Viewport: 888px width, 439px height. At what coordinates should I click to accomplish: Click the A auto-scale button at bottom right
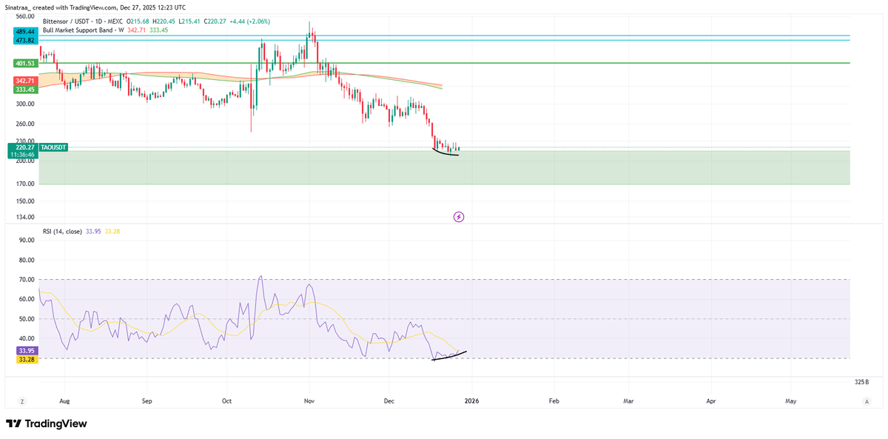(x=866, y=401)
